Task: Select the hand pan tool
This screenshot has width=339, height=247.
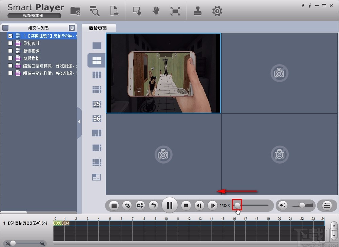Action: [156, 11]
